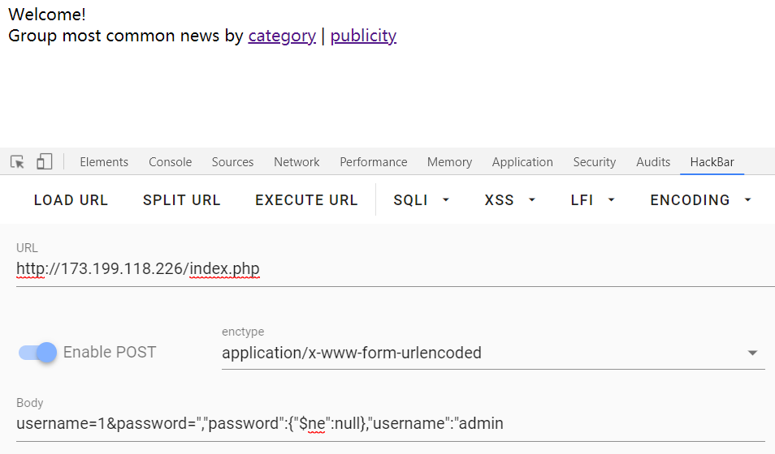Switch to the Console tab

(170, 162)
